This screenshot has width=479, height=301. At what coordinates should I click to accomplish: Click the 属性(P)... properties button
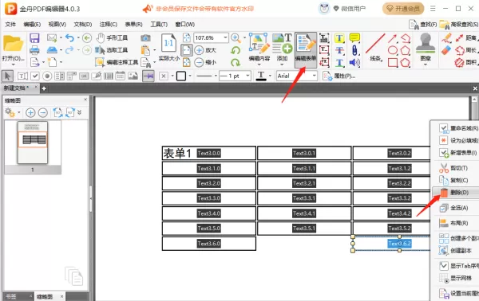click(x=339, y=76)
